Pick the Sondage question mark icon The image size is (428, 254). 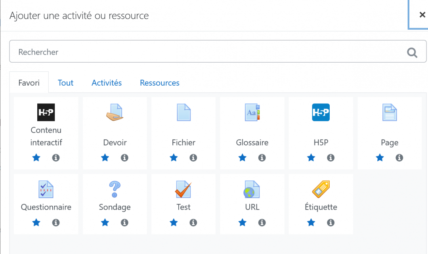(115, 189)
